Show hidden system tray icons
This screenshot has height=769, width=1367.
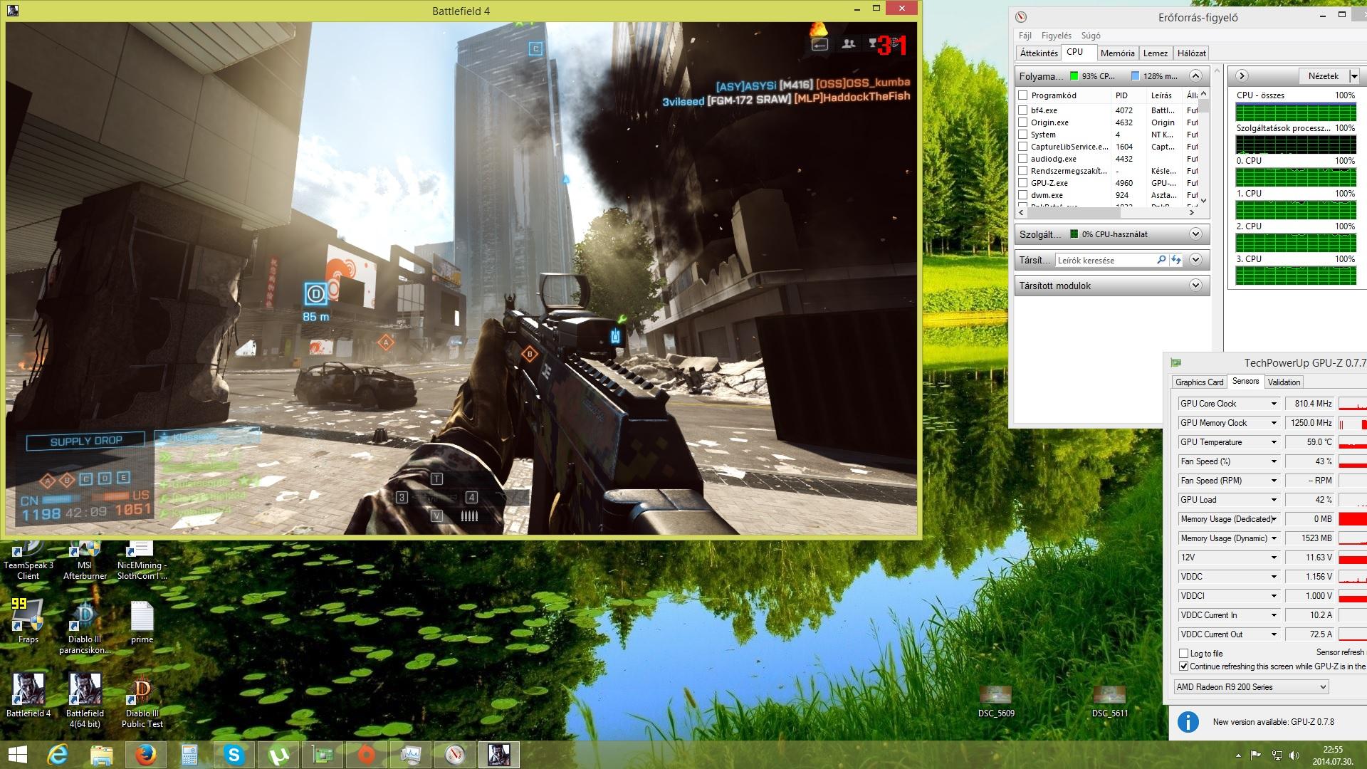point(1237,755)
